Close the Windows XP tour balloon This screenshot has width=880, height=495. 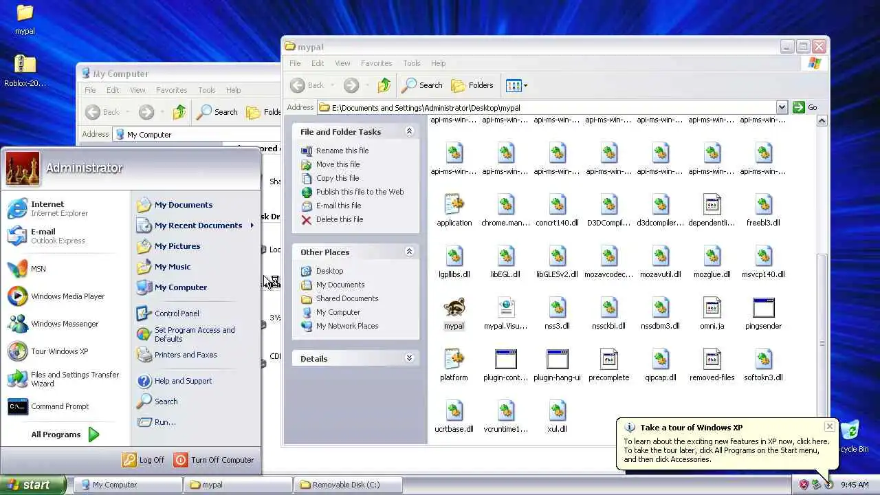tap(830, 427)
